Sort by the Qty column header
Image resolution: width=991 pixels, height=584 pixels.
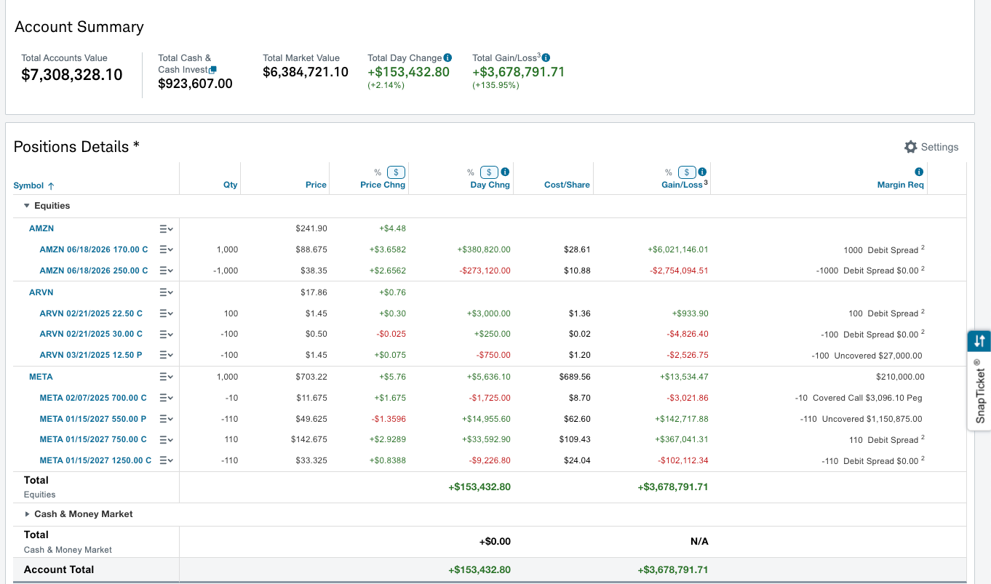click(231, 185)
